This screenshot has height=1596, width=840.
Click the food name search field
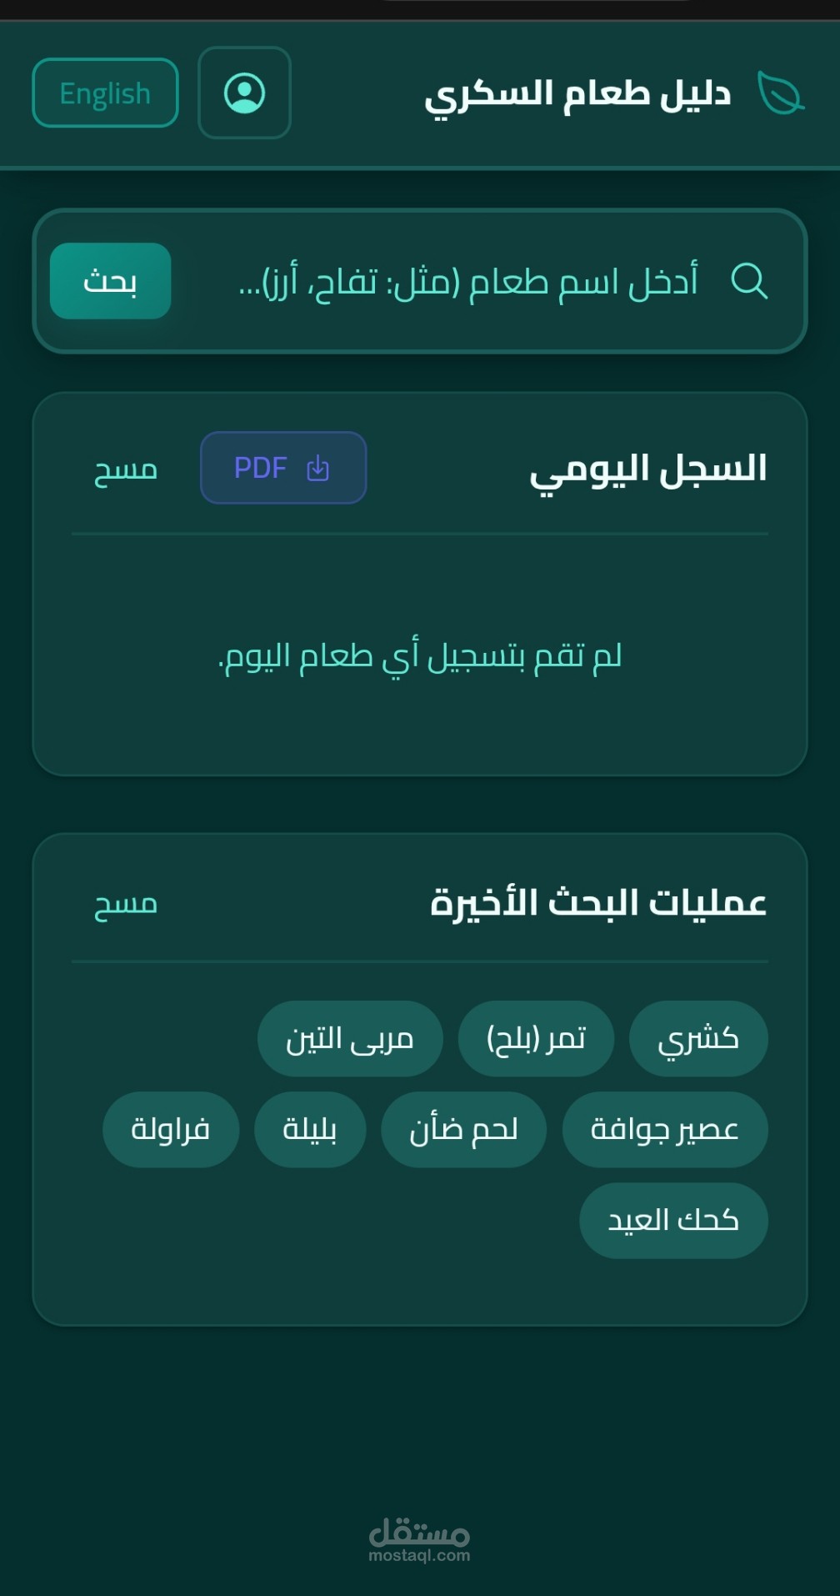467,281
